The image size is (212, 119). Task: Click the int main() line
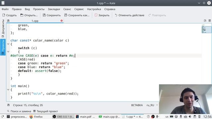pyautogui.click(x=20, y=86)
